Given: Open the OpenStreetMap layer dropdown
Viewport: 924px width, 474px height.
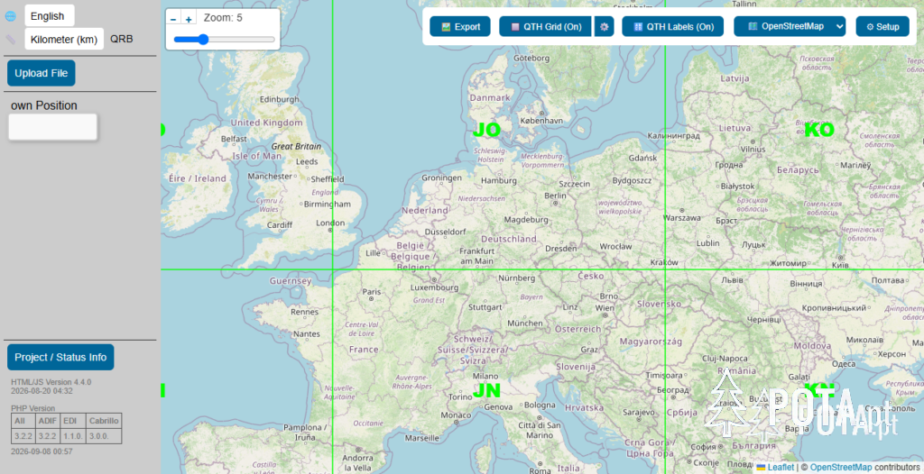Looking at the screenshot, I should (790, 26).
